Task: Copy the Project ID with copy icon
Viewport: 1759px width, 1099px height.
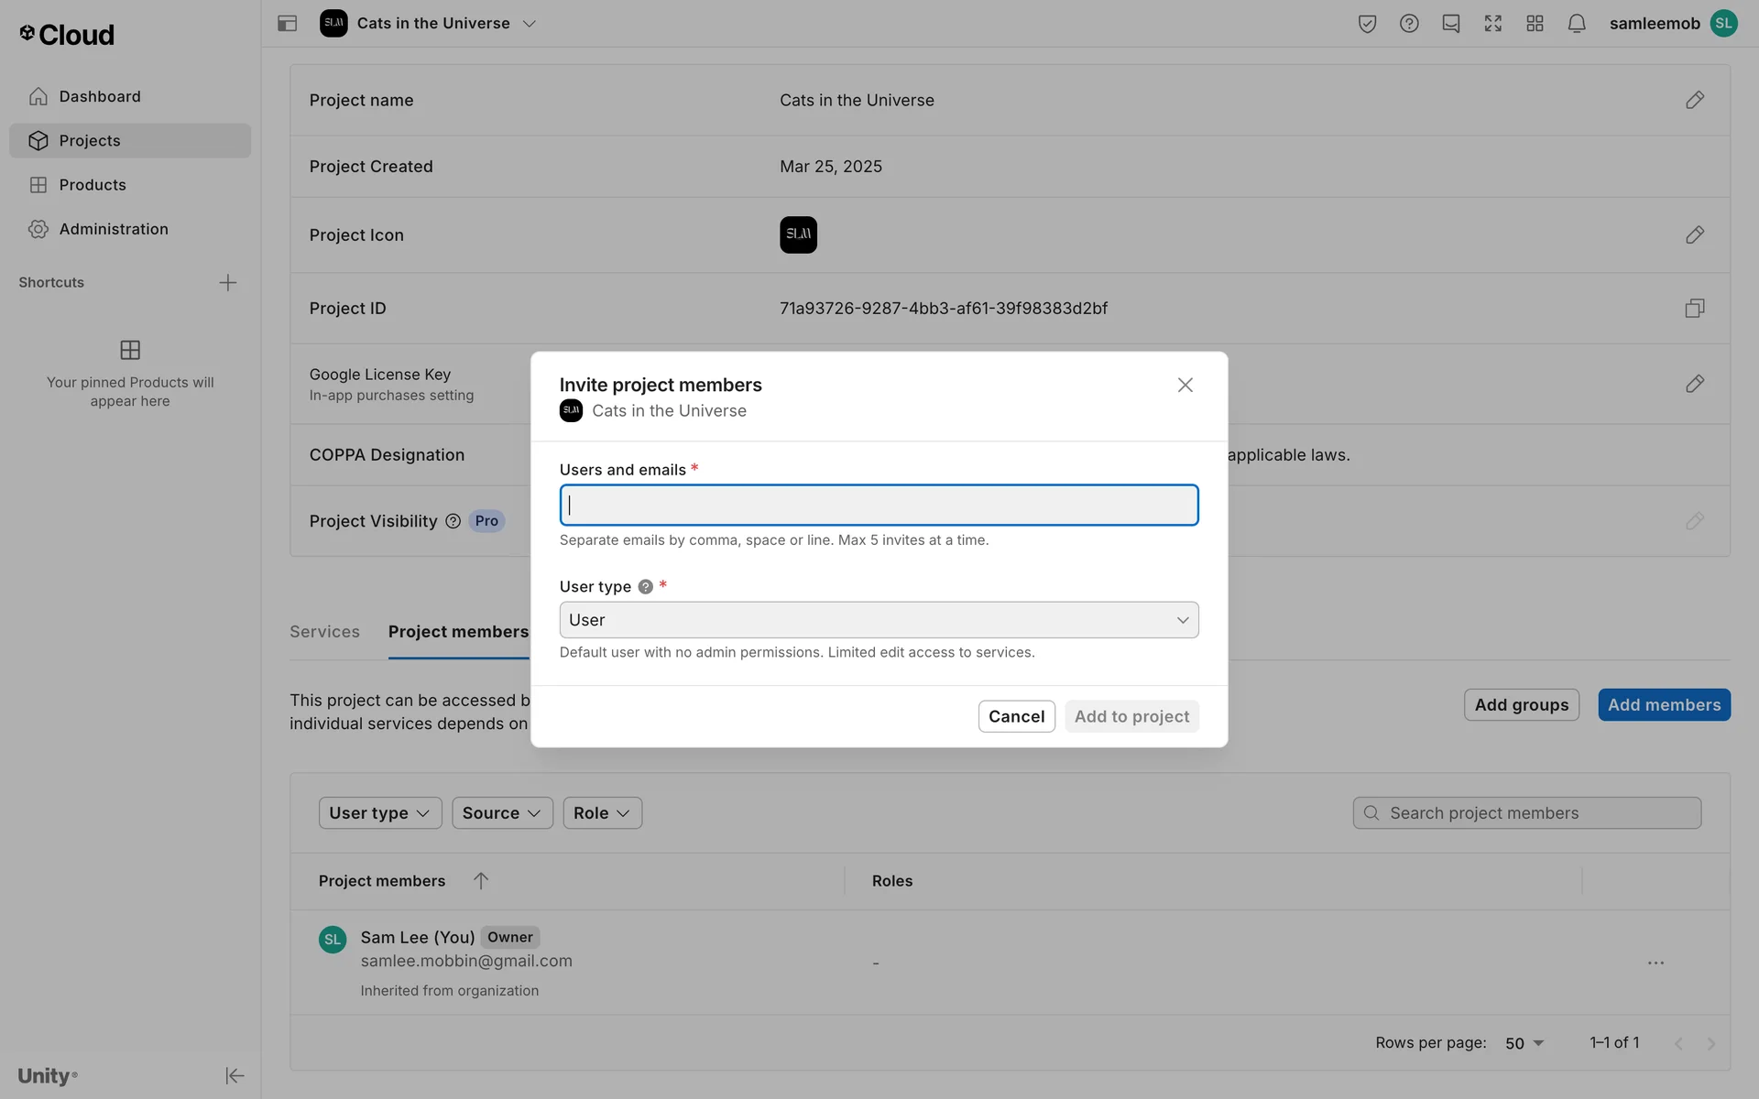Action: point(1694,309)
